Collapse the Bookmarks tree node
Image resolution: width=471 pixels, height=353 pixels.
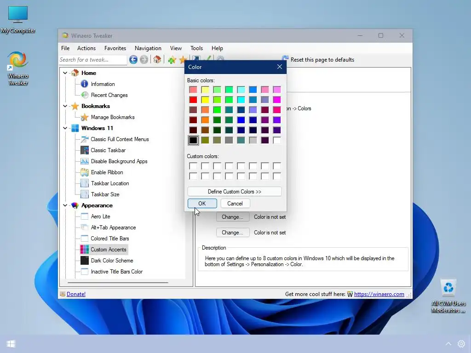[65, 106]
